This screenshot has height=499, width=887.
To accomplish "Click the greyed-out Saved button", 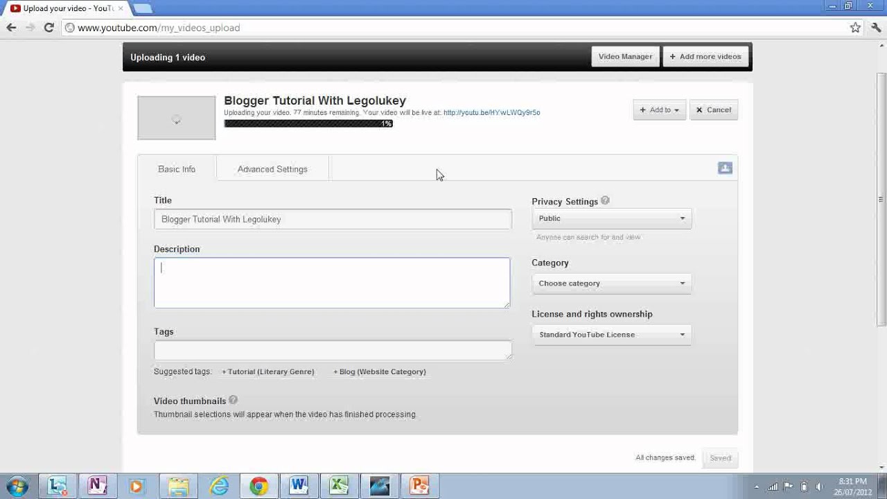I will tap(720, 458).
